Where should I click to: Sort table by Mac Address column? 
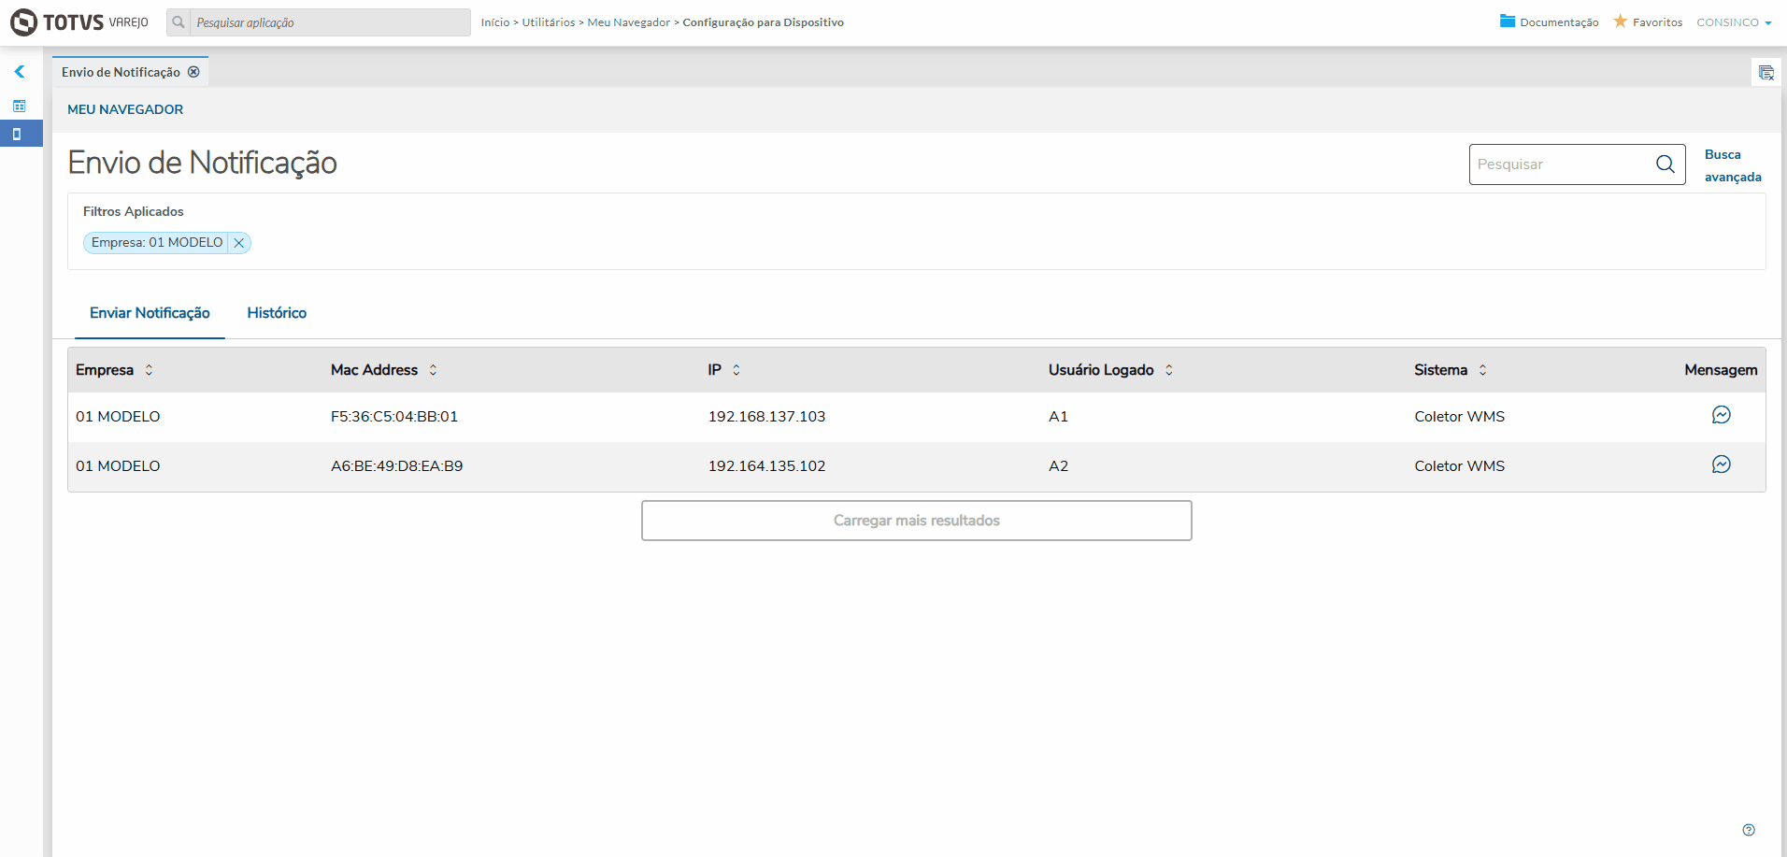(x=433, y=370)
